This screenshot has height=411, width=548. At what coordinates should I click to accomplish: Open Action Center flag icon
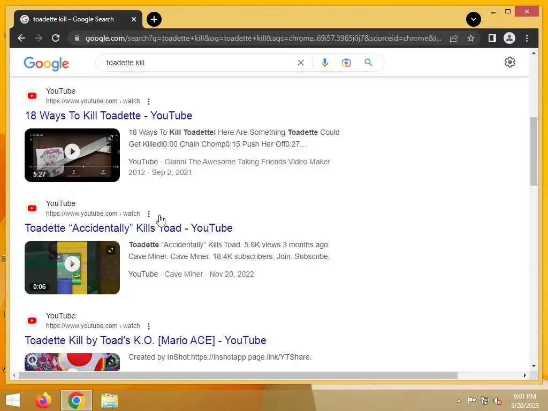[x=472, y=400]
